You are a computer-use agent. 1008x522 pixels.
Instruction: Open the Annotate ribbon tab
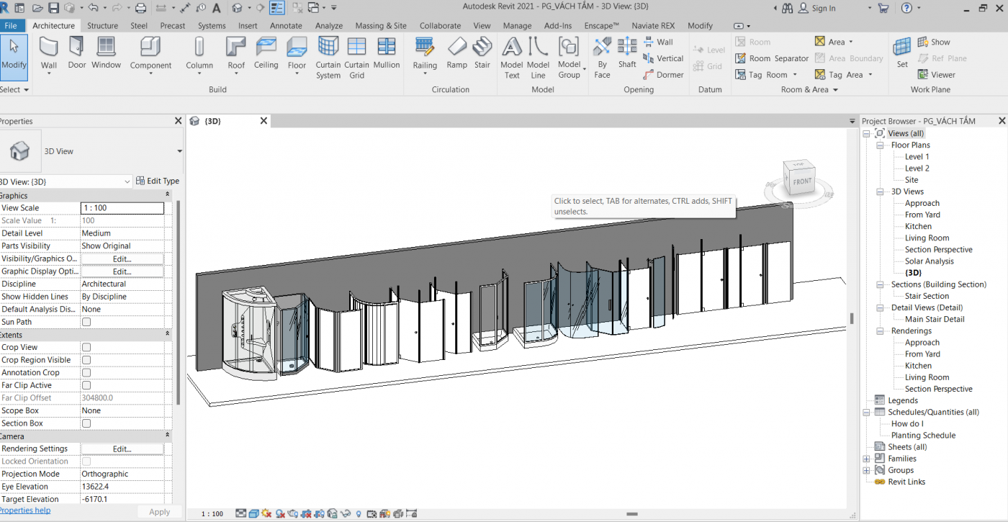click(x=286, y=26)
